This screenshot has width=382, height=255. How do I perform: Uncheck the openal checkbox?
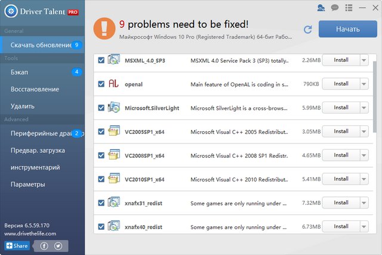pyautogui.click(x=101, y=84)
